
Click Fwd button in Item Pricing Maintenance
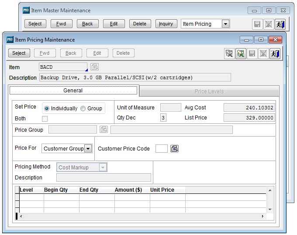tap(45, 53)
